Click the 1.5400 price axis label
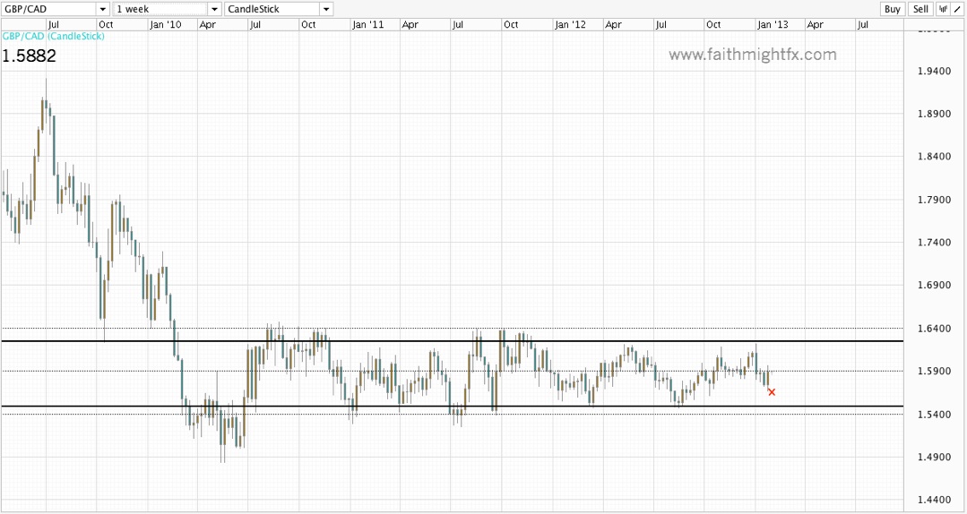Viewport: 967px width, 514px height. click(x=934, y=415)
